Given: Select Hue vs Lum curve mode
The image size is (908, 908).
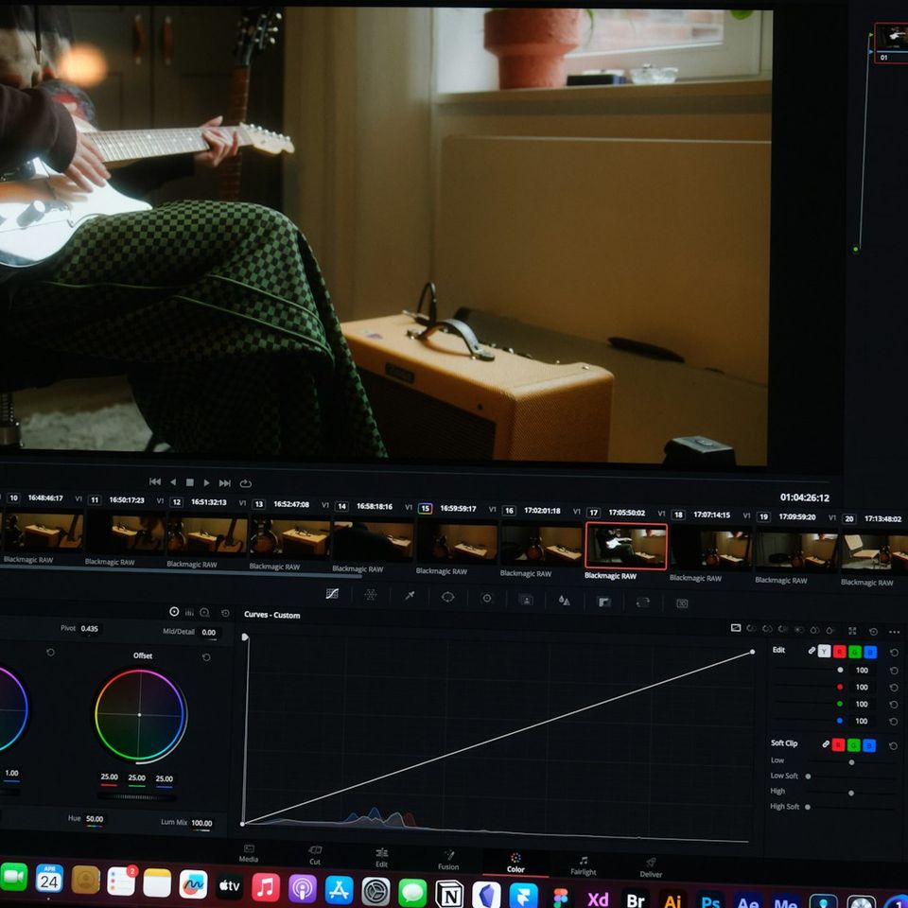Looking at the screenshot, I should (x=783, y=629).
